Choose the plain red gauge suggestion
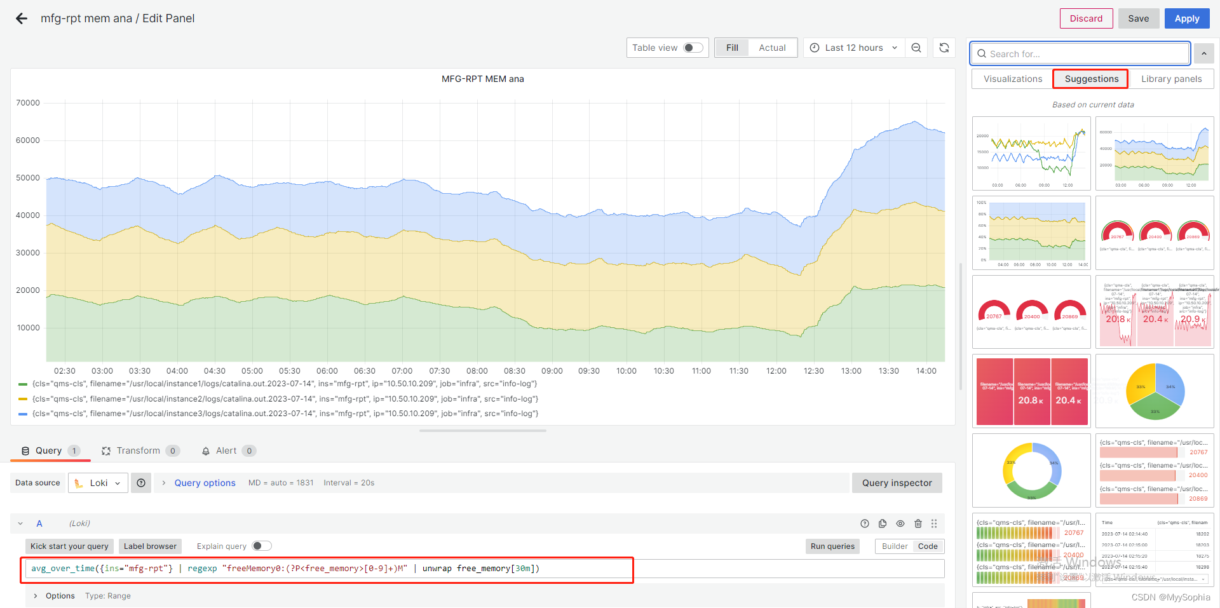 tap(1031, 311)
